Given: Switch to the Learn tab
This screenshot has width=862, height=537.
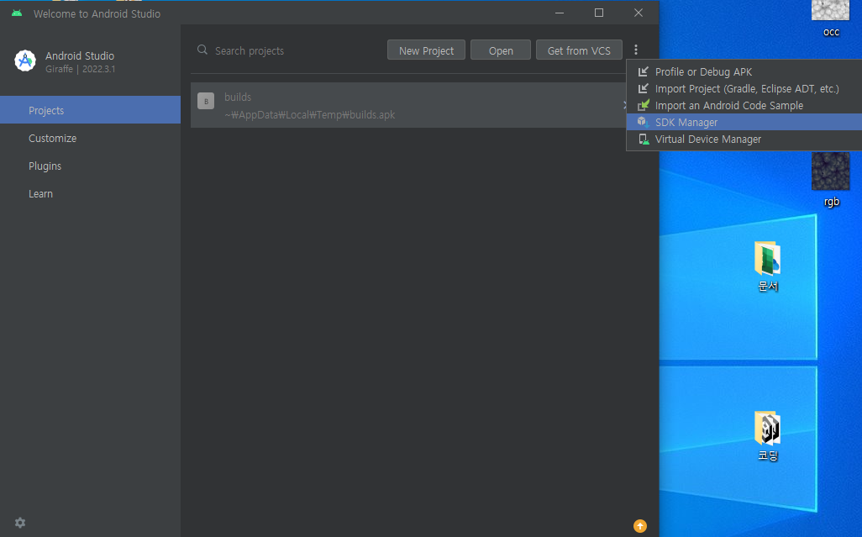Looking at the screenshot, I should (x=90, y=193).
